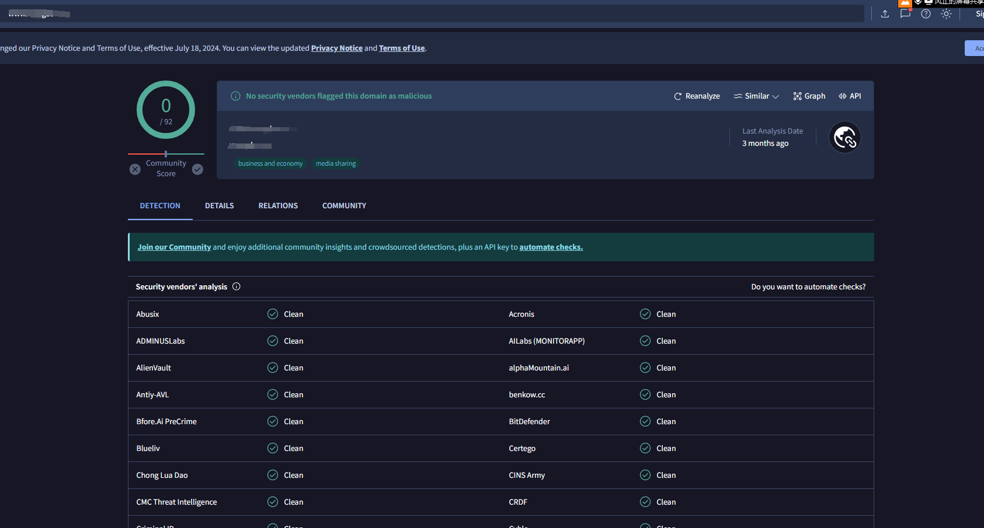The image size is (984, 528).
Task: Click the info icon next to Security vendors' analysis
Action: click(x=237, y=286)
